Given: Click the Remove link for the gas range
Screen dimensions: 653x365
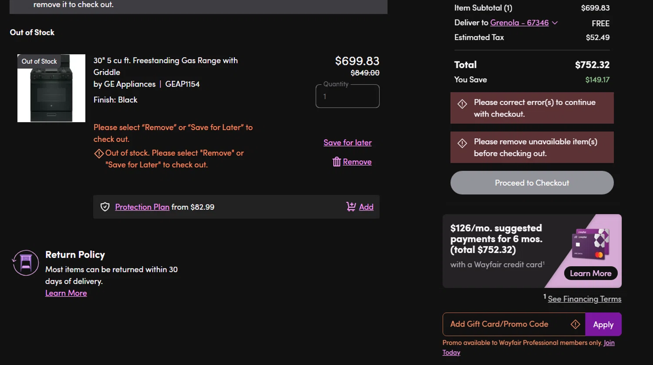Looking at the screenshot, I should pyautogui.click(x=357, y=162).
